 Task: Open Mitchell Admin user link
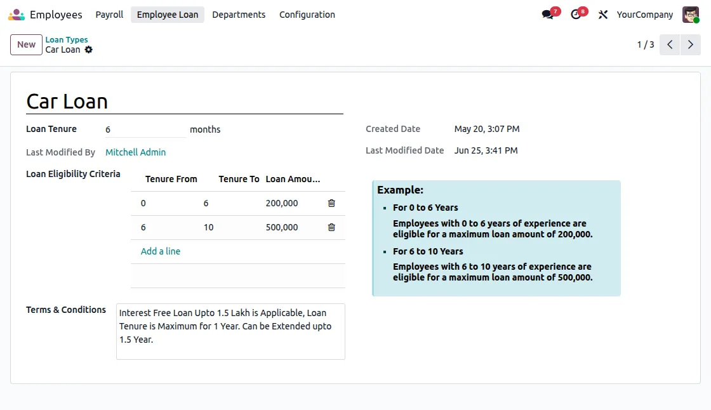tap(136, 152)
